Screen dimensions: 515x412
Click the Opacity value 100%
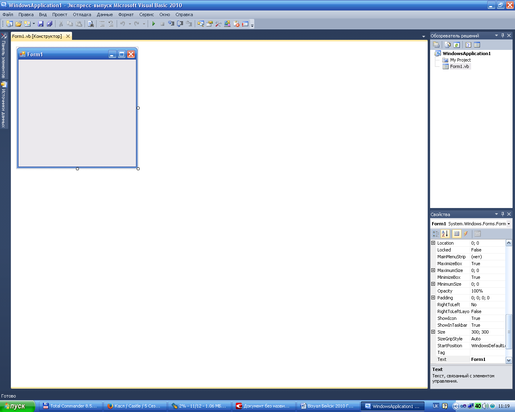[477, 291]
